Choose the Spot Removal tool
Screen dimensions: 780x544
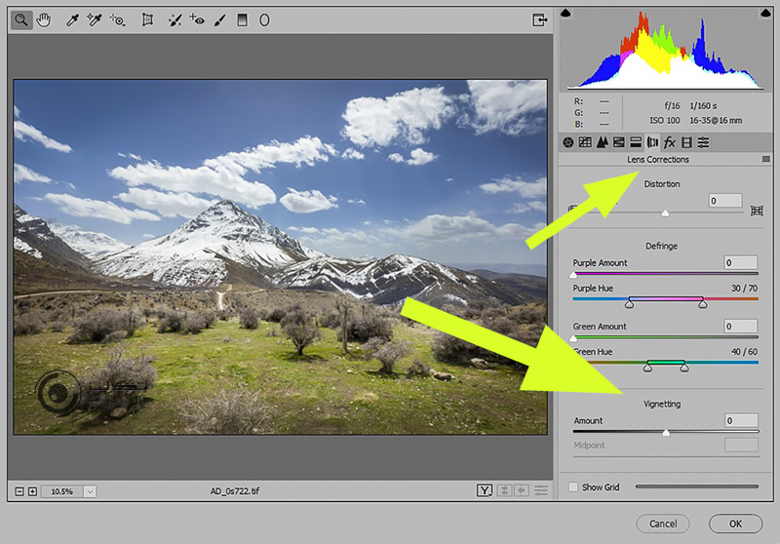(175, 19)
